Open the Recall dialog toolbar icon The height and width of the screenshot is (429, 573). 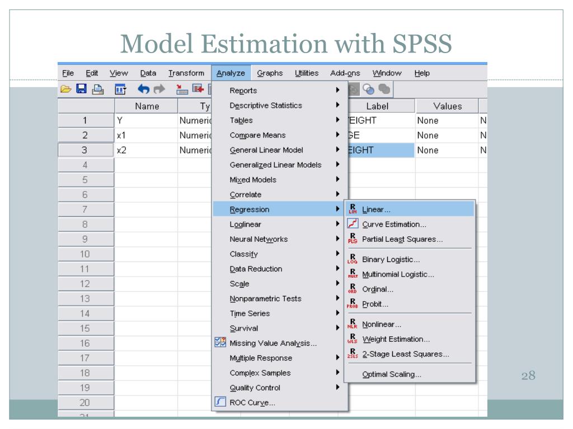click(x=120, y=89)
